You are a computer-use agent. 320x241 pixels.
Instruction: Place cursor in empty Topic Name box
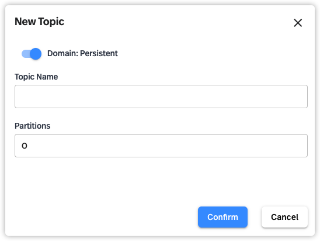161,97
